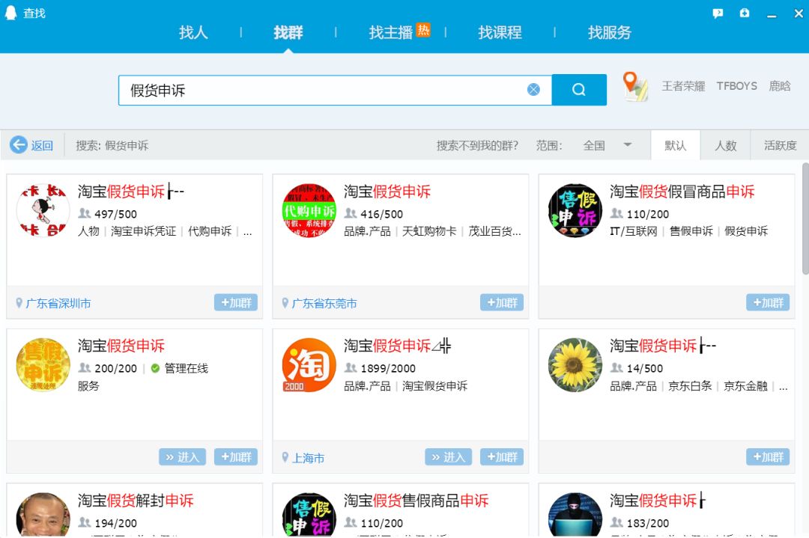The height and width of the screenshot is (538, 809).
Task: Open the 代购申诉 red-green group avatar
Action: click(309, 210)
